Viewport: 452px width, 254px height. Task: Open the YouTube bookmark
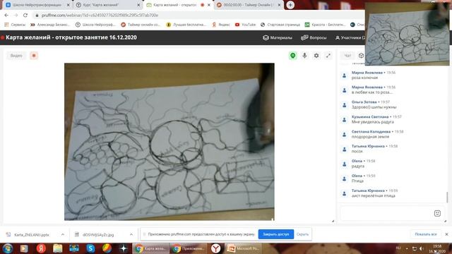click(x=245, y=25)
